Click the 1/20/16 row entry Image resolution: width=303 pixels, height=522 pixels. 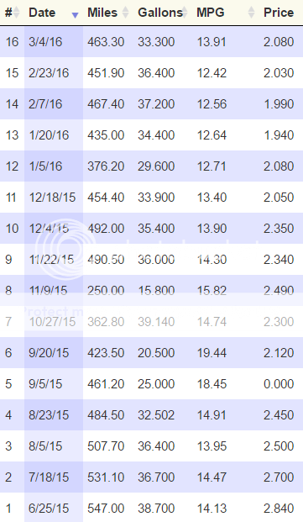[151, 135]
